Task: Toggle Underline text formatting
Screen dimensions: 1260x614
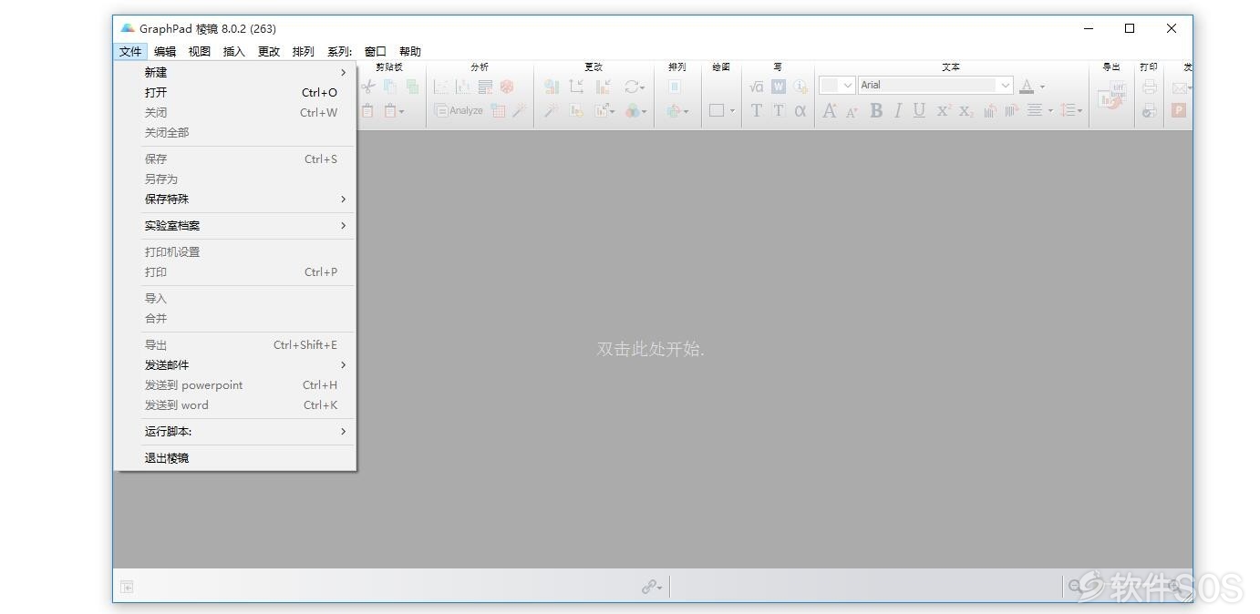Action: (x=919, y=110)
